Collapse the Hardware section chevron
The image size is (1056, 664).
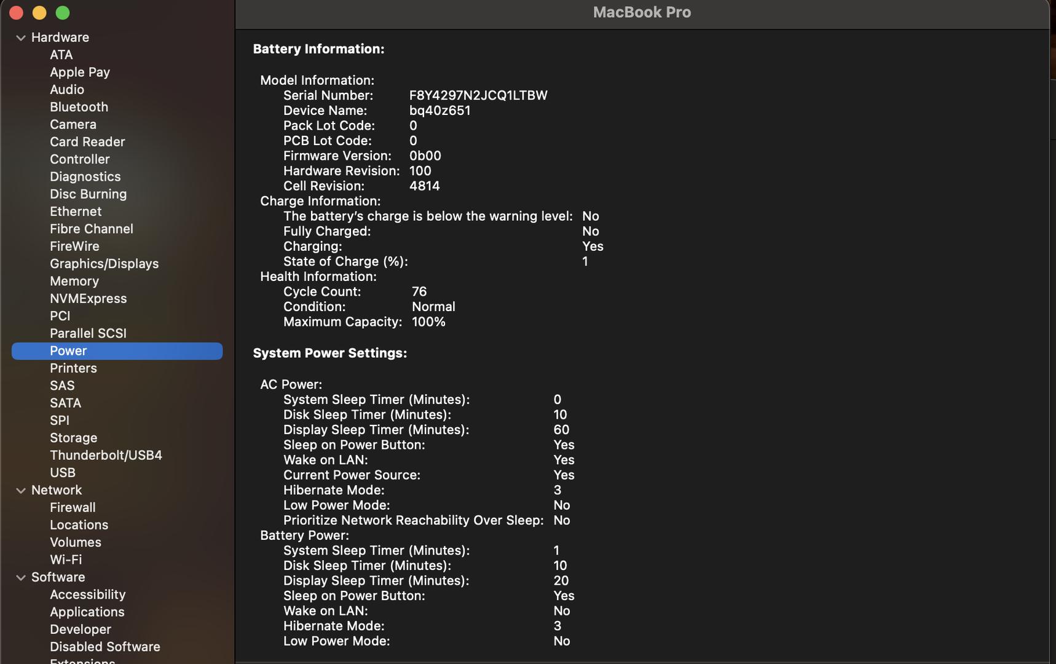click(21, 38)
